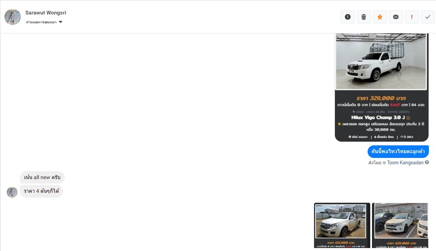Toggle the orange star follow-up icon

380,17
